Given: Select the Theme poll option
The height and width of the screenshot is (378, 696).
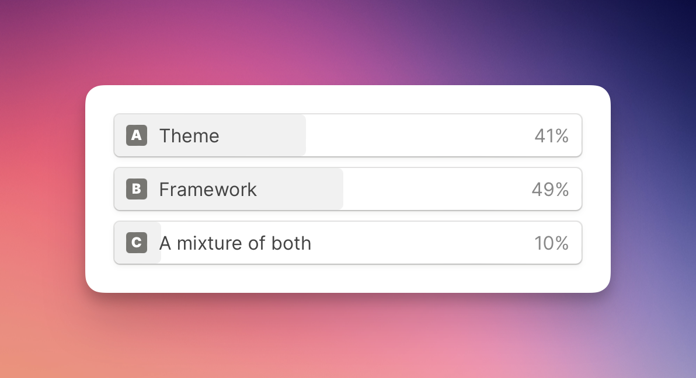Looking at the screenshot, I should (x=347, y=135).
